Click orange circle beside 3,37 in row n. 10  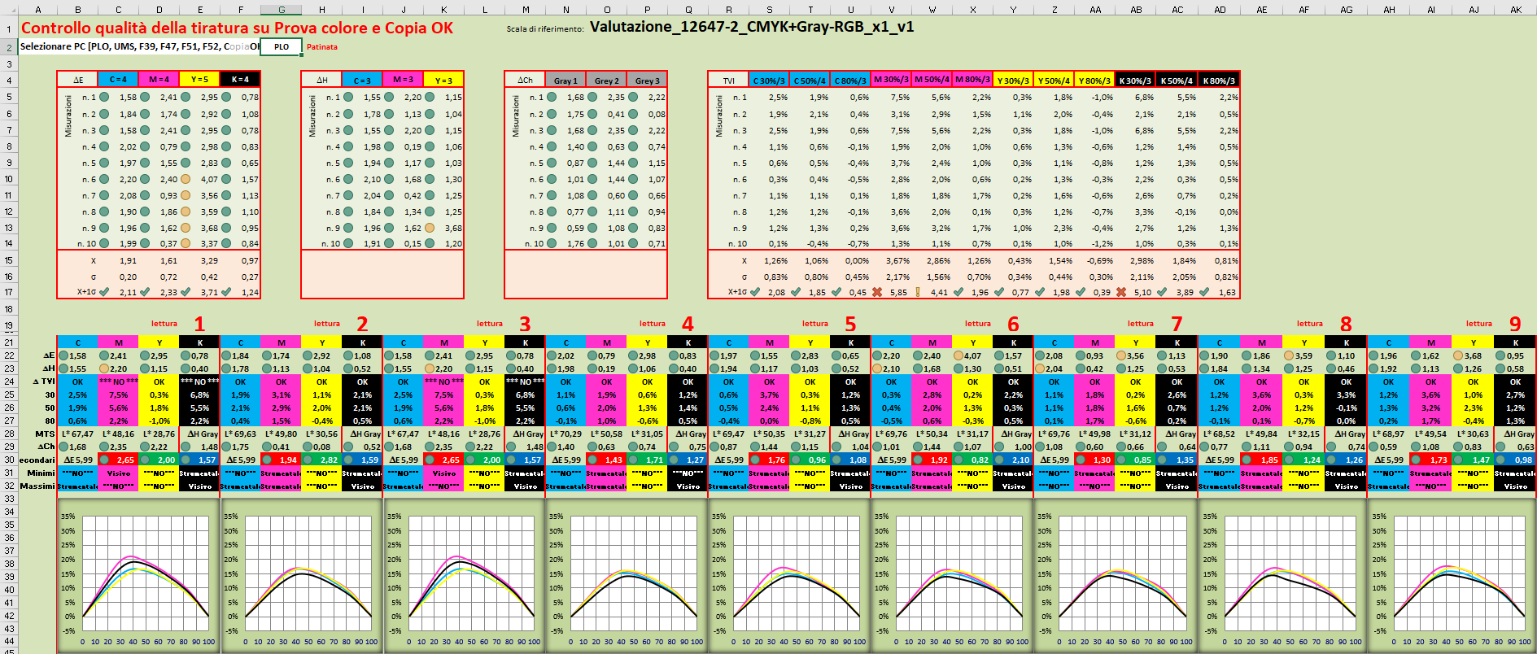coord(186,243)
